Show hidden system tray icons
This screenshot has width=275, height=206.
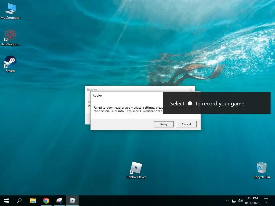227,201
